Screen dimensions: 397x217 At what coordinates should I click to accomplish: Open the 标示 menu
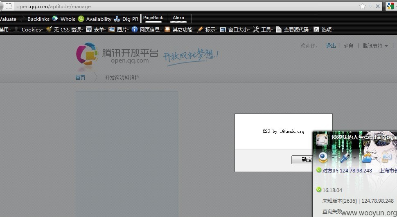pyautogui.click(x=211, y=29)
